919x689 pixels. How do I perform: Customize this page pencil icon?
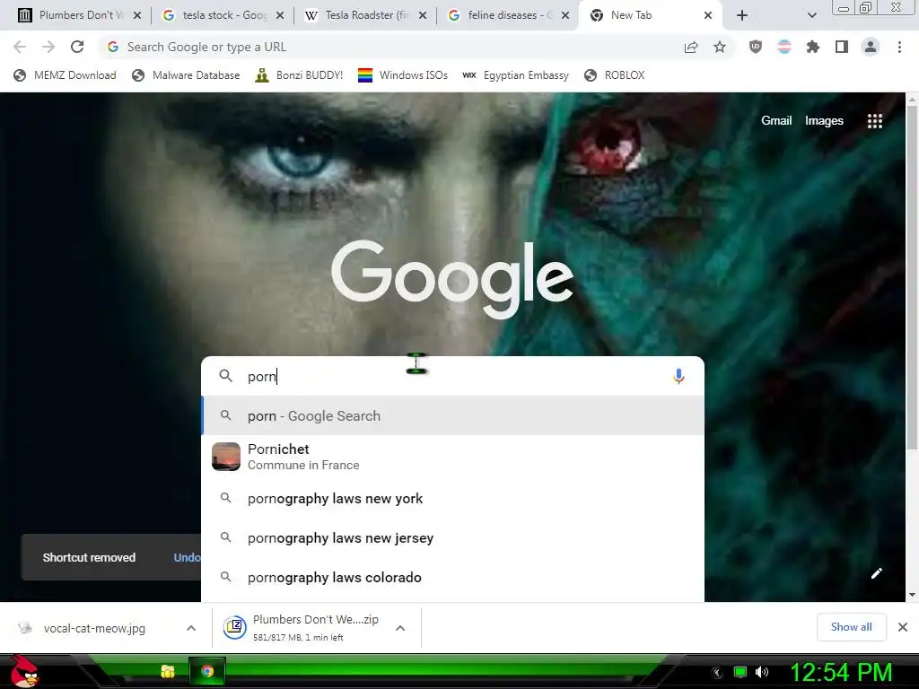pos(877,573)
